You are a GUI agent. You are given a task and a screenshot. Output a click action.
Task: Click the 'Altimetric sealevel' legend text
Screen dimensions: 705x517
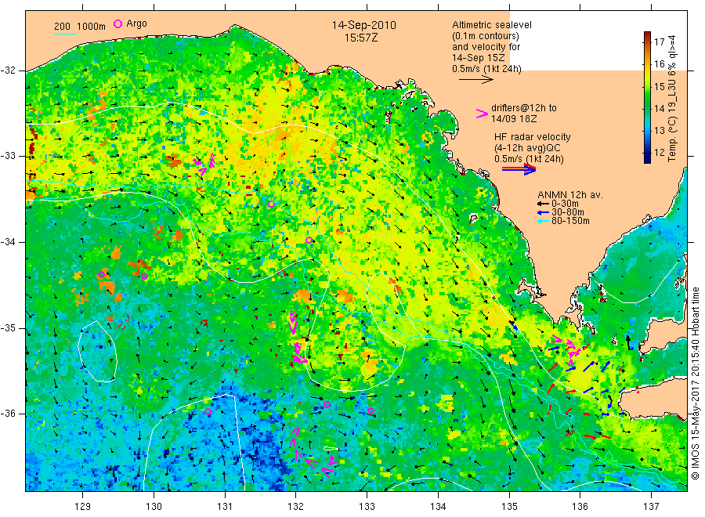tap(492, 25)
